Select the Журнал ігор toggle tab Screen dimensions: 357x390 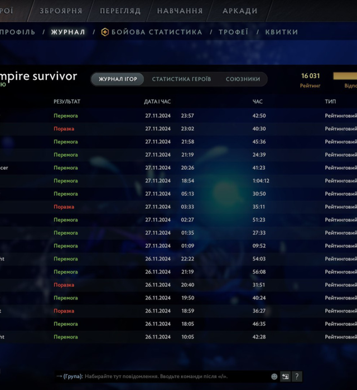pos(118,79)
